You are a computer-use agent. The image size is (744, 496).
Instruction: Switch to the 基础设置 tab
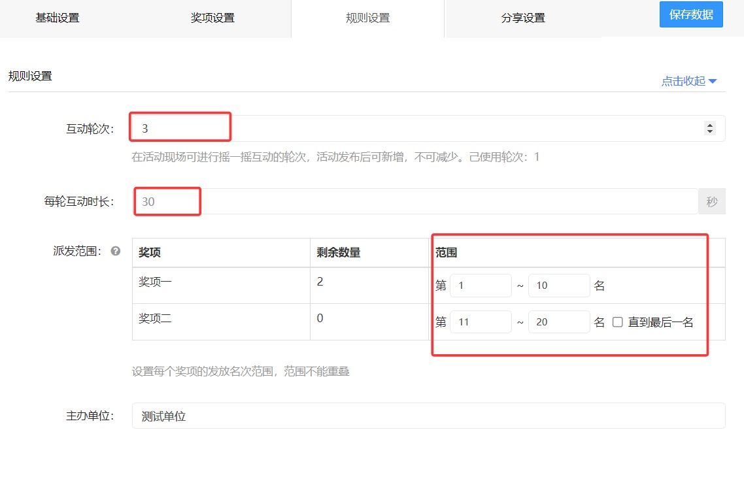pos(58,18)
